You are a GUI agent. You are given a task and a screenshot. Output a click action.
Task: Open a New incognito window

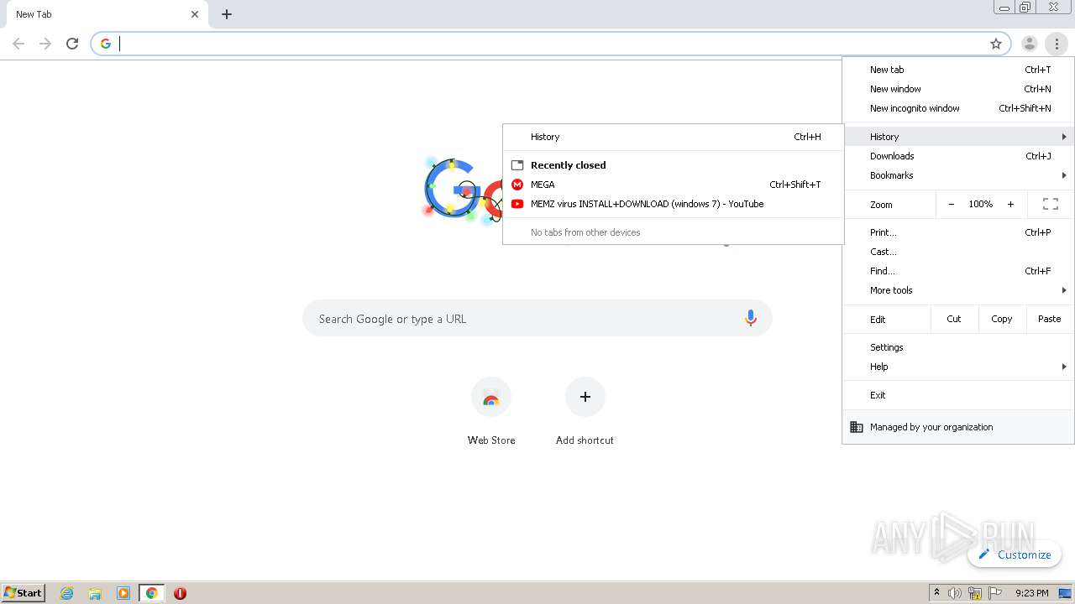tap(958, 108)
